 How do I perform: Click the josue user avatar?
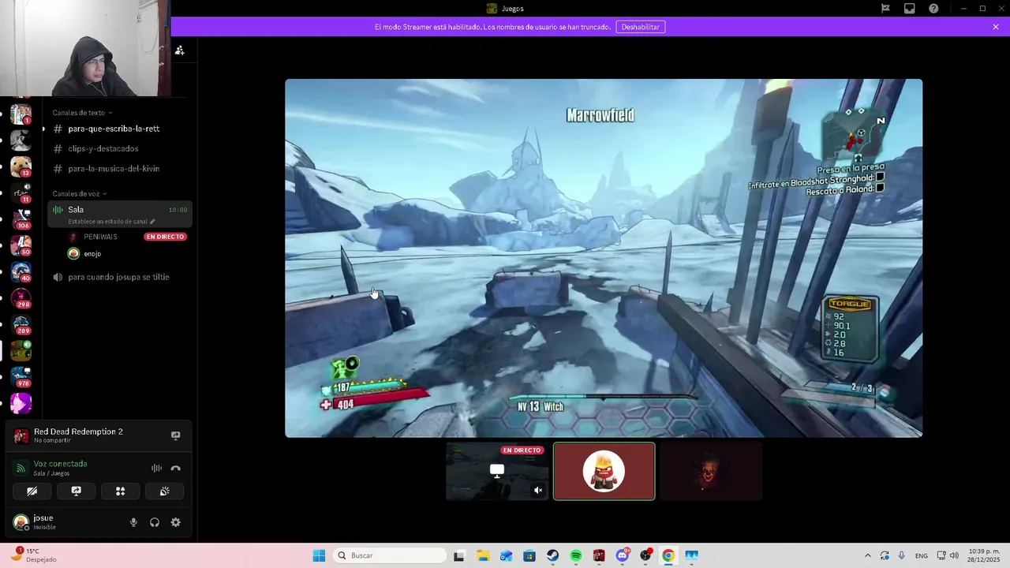coord(21,522)
